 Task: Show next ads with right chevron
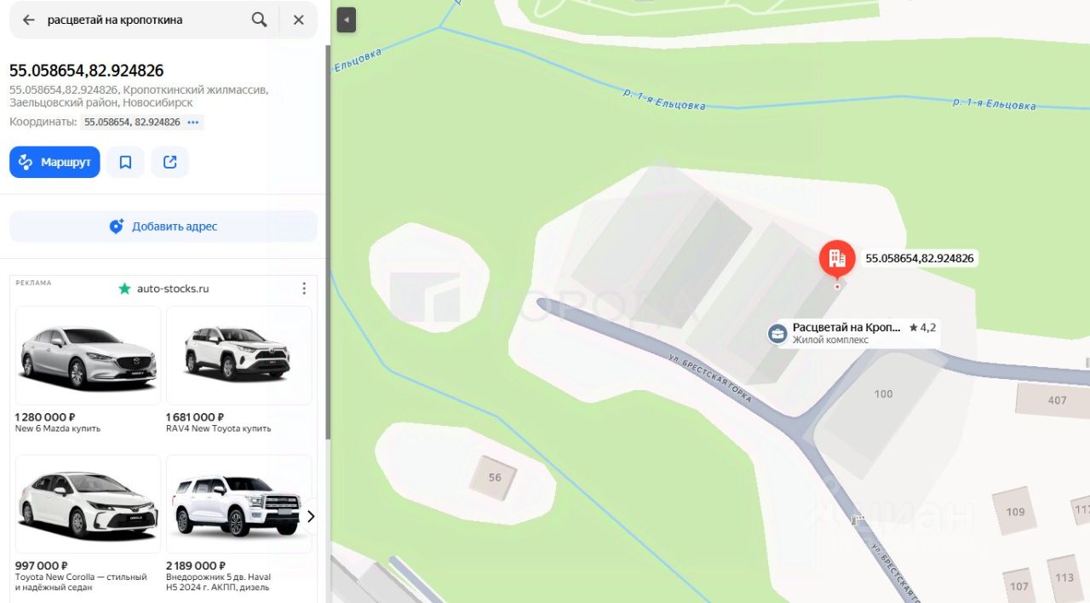(311, 516)
